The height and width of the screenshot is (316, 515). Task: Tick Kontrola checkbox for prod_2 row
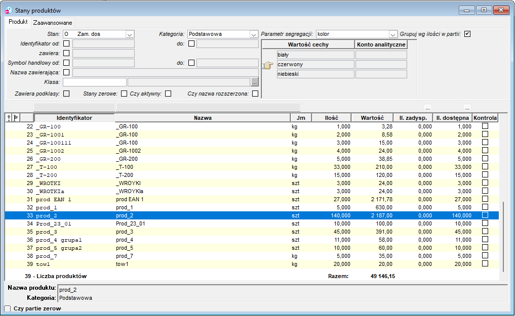coord(485,215)
